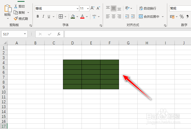Confirm formula entry with the checkmark icon
Image resolution: width=191 pixels, height=129 pixels.
click(50, 34)
